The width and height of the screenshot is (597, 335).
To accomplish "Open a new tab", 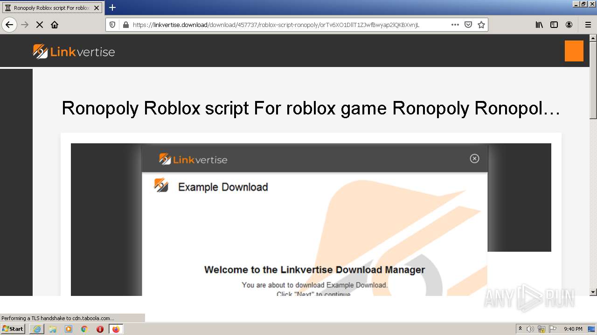I will (112, 7).
